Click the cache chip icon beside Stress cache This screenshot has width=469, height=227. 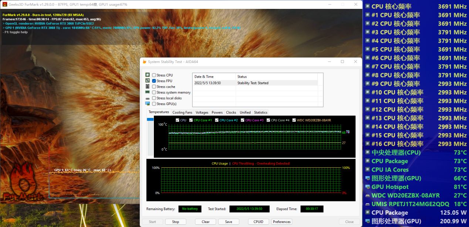tap(148, 86)
